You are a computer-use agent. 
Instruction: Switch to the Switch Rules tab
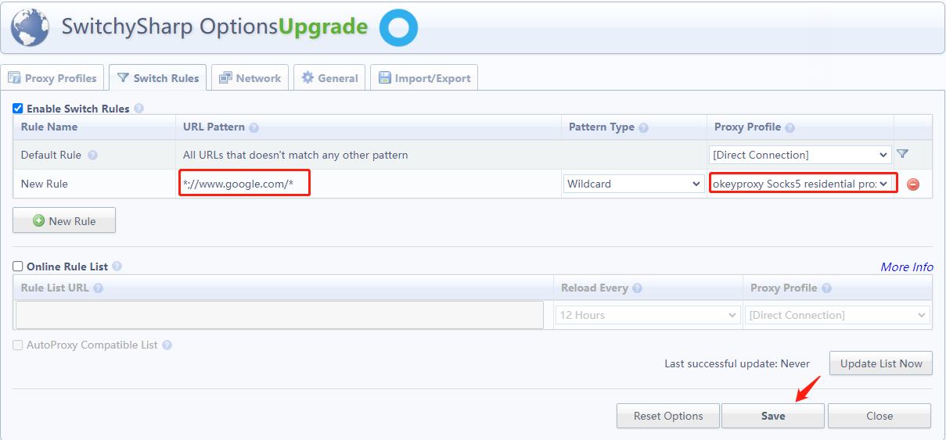tap(158, 78)
